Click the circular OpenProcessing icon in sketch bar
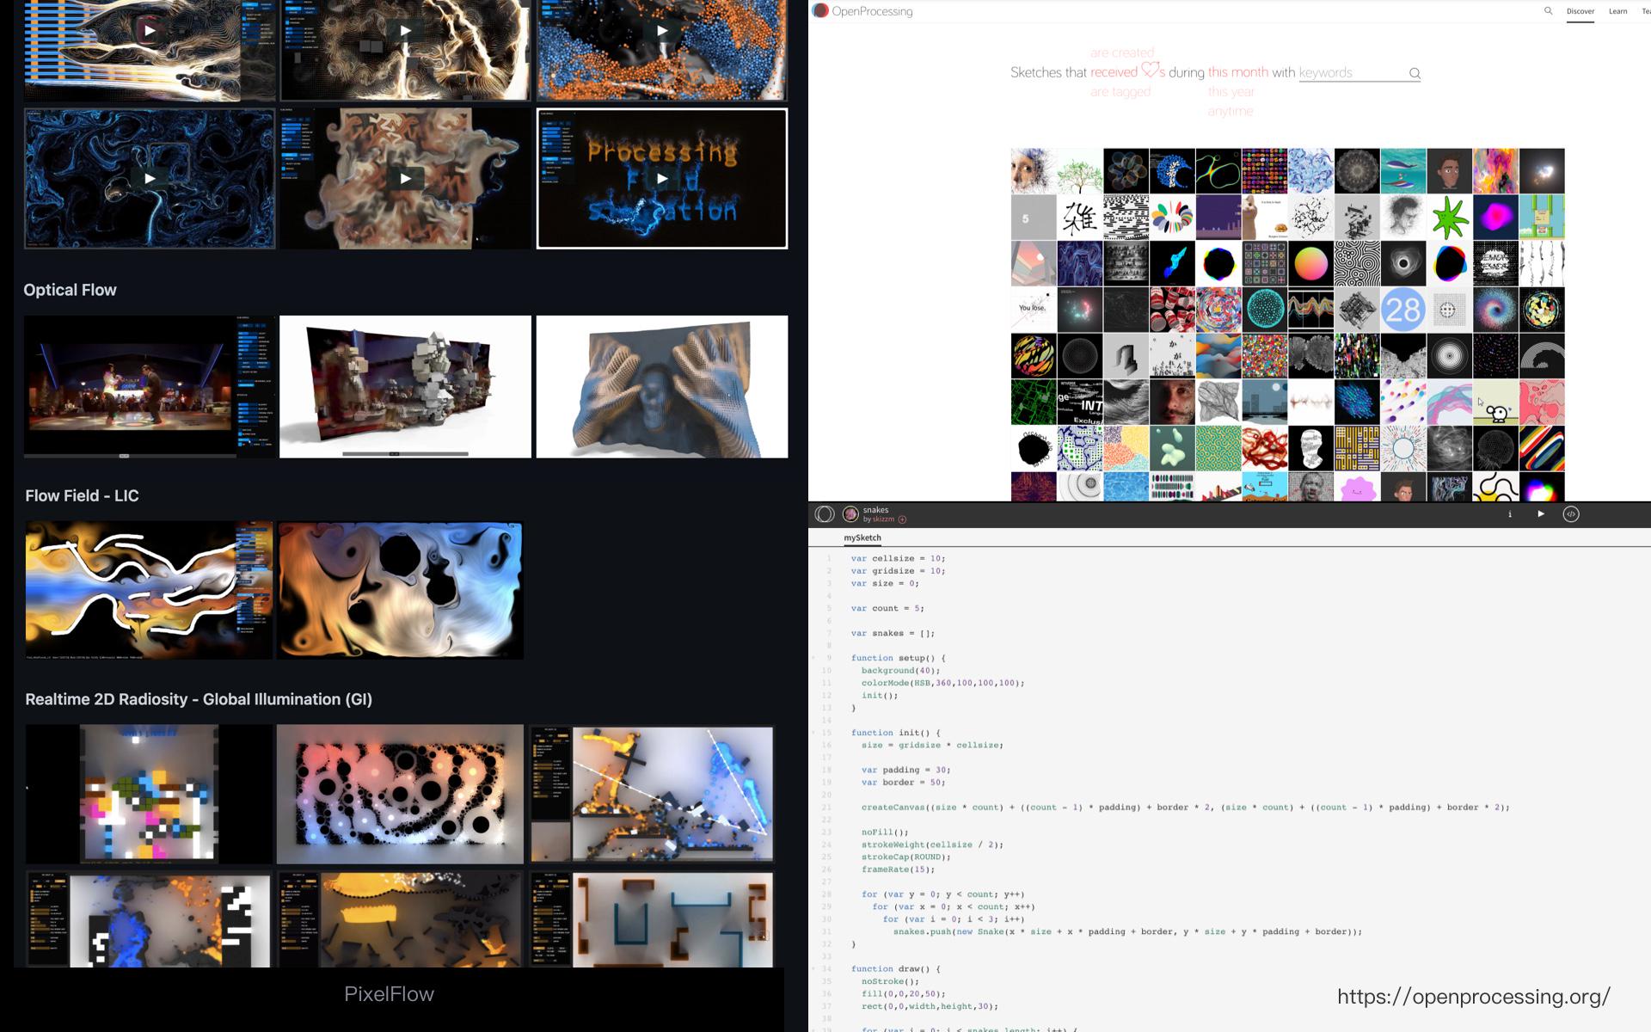 [824, 514]
